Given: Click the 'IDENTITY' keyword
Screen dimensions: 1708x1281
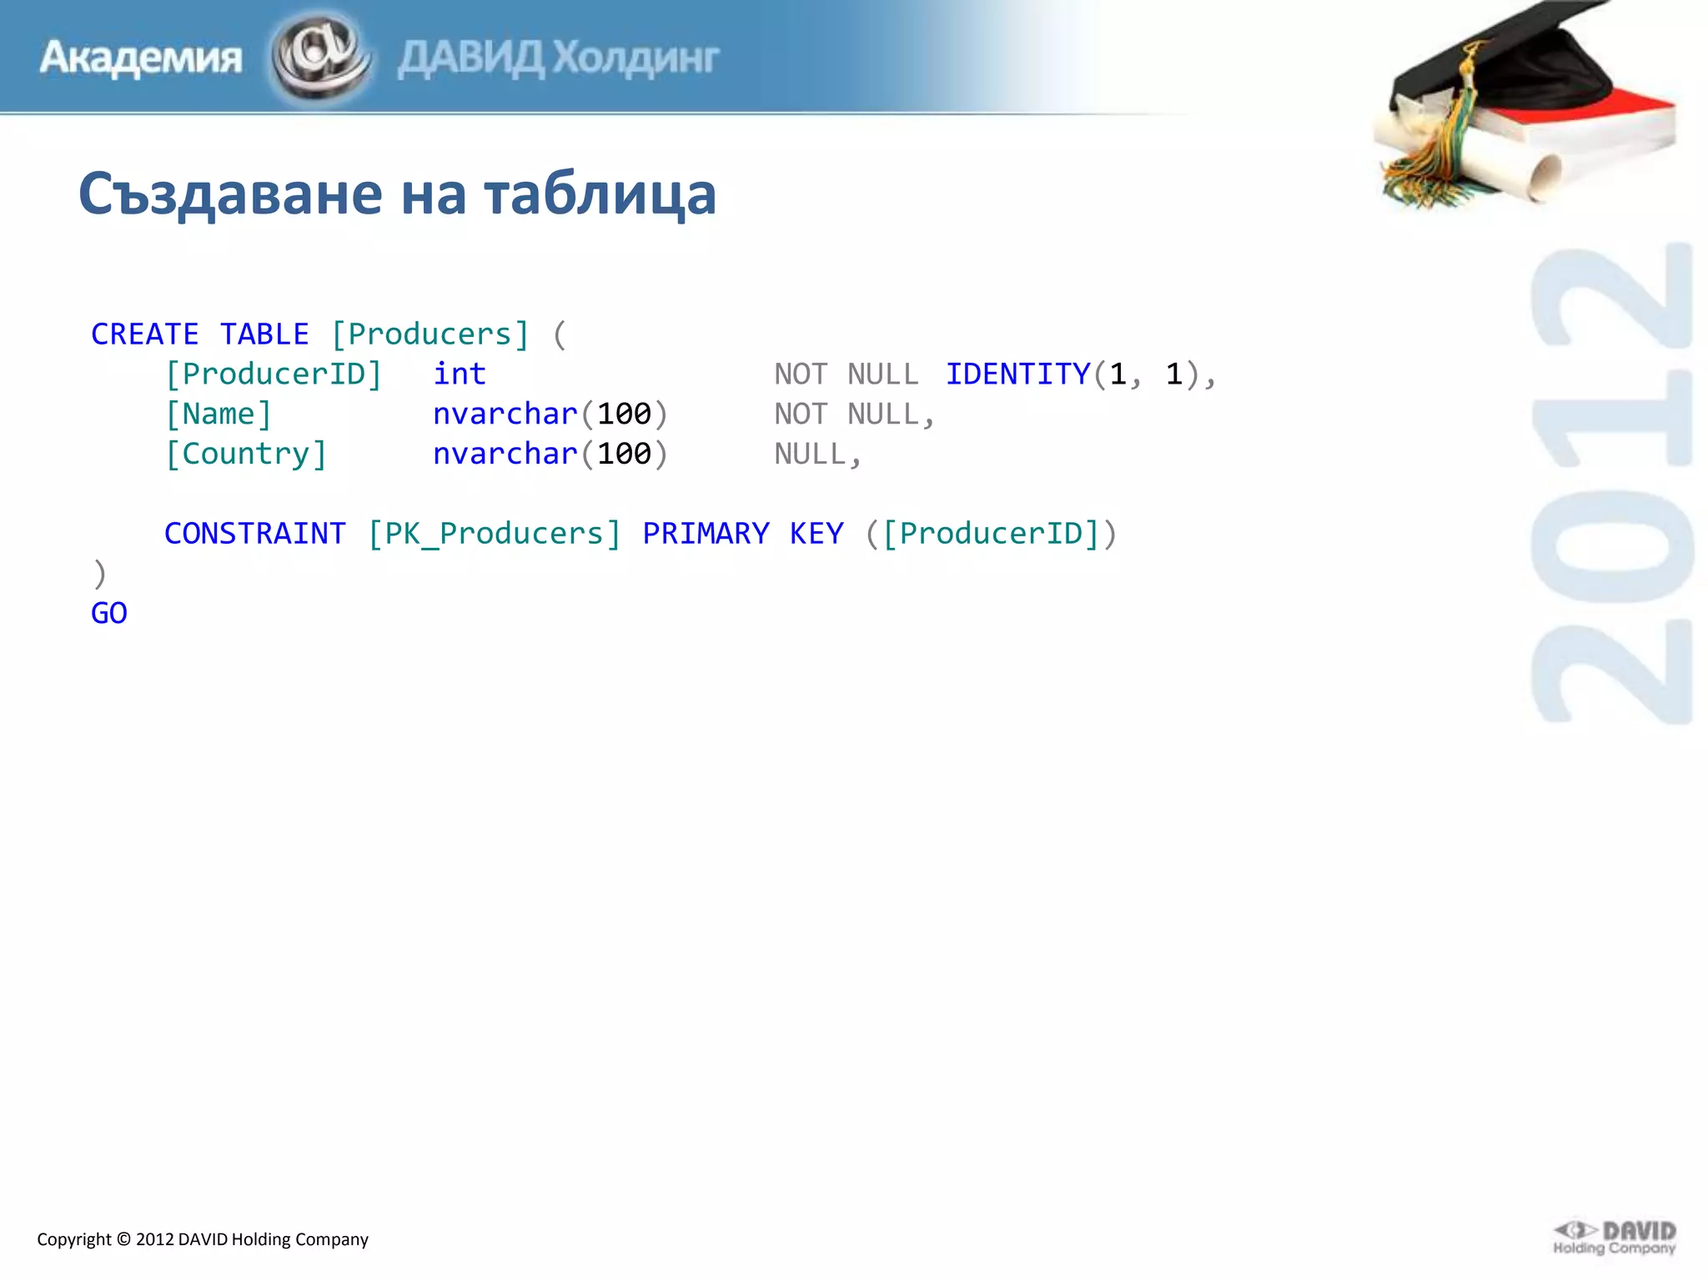Looking at the screenshot, I should (1017, 374).
